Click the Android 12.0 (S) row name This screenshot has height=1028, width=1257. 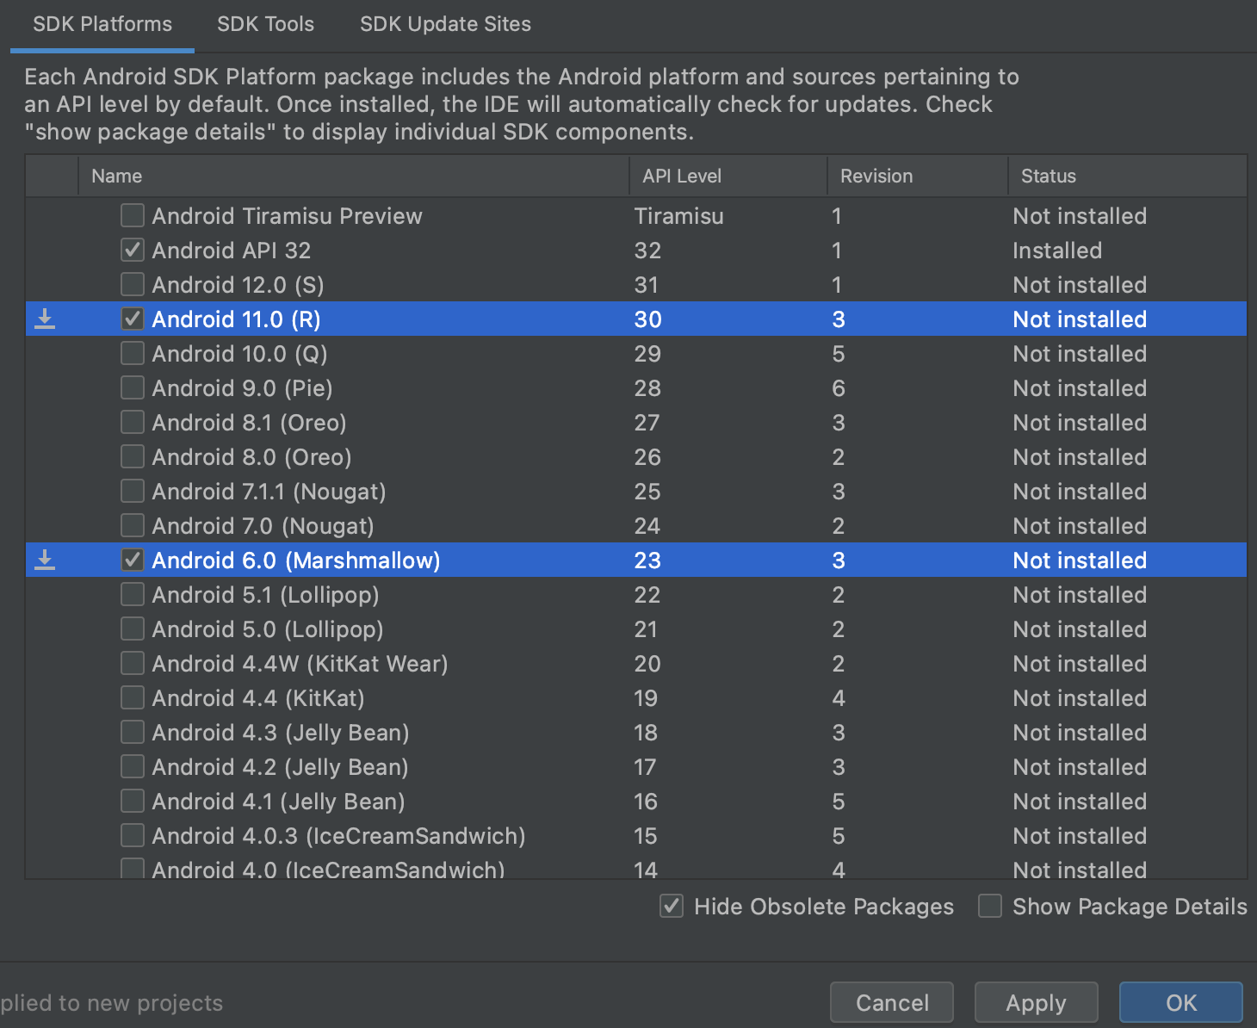coord(238,285)
